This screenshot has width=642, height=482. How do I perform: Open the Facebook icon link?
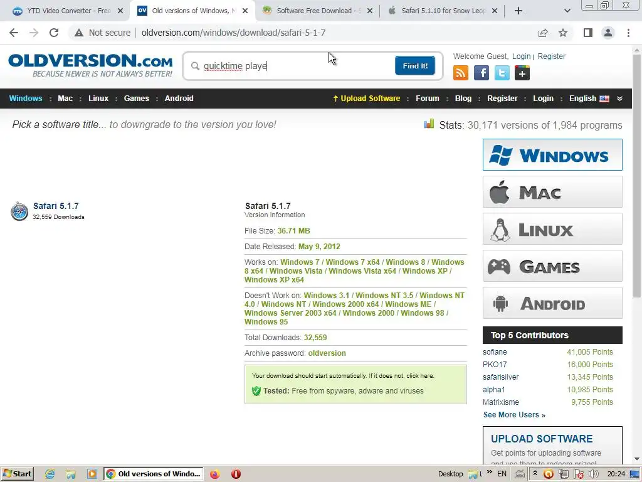481,73
